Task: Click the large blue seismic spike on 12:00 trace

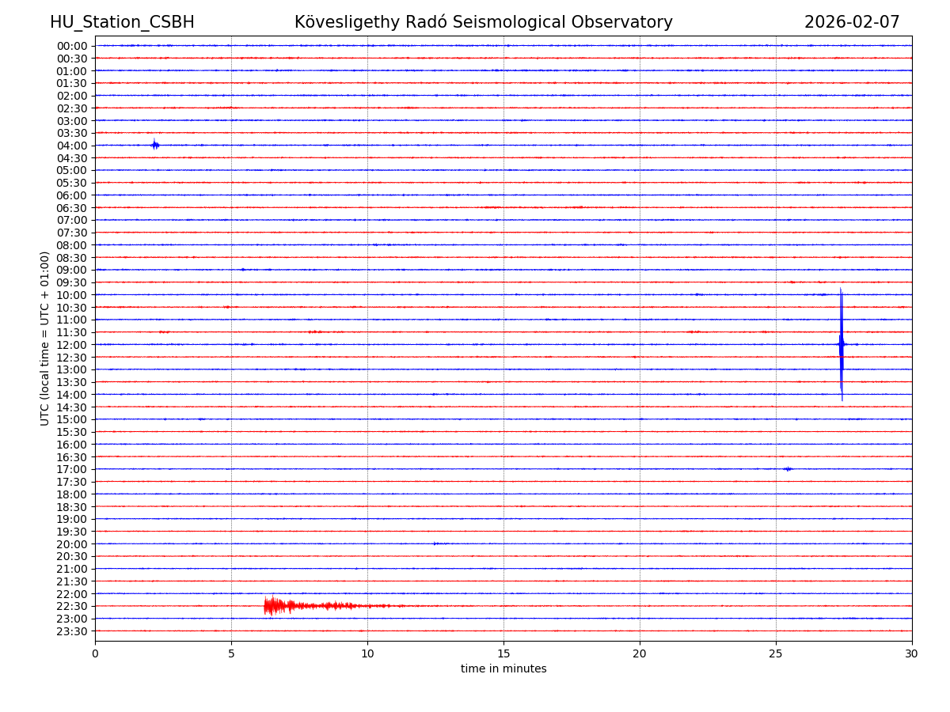Action: pos(842,344)
